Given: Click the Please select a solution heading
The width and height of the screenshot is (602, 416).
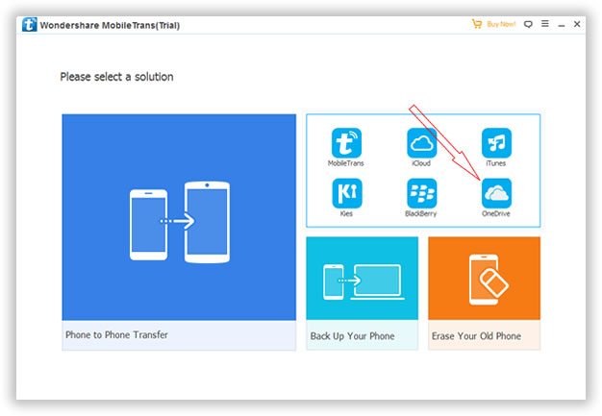Looking at the screenshot, I should pos(116,77).
